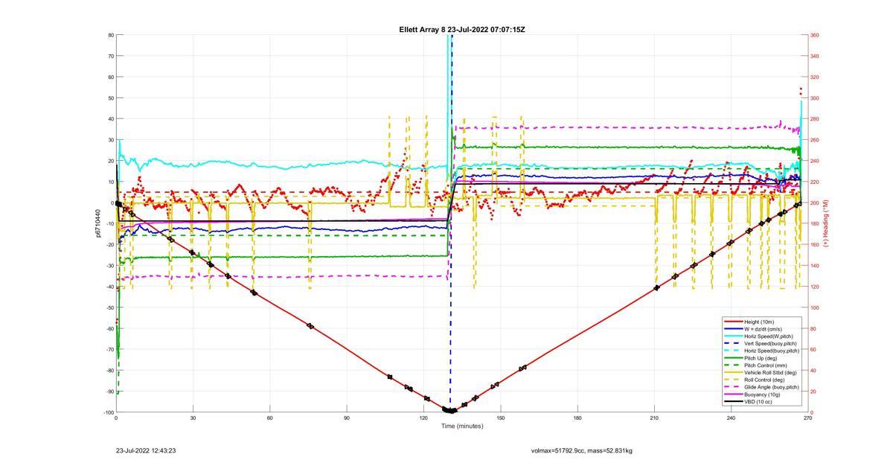The width and height of the screenshot is (893, 463).
Task: Click the '270' tick on the time axis
Action: [x=807, y=418]
